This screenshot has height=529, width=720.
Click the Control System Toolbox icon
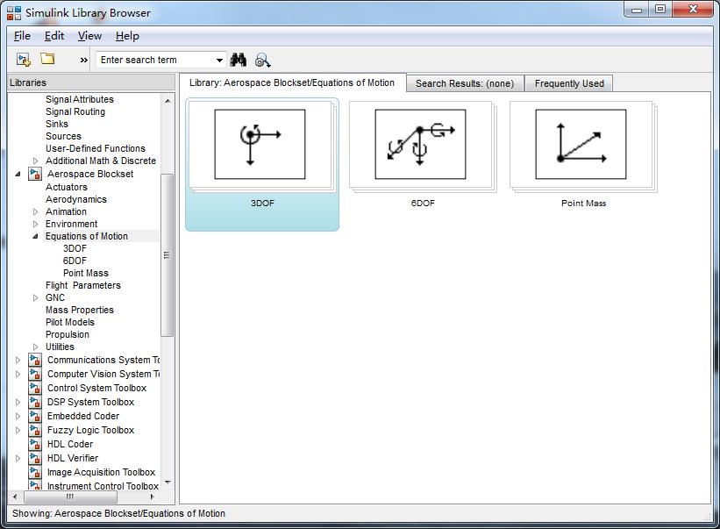35,388
